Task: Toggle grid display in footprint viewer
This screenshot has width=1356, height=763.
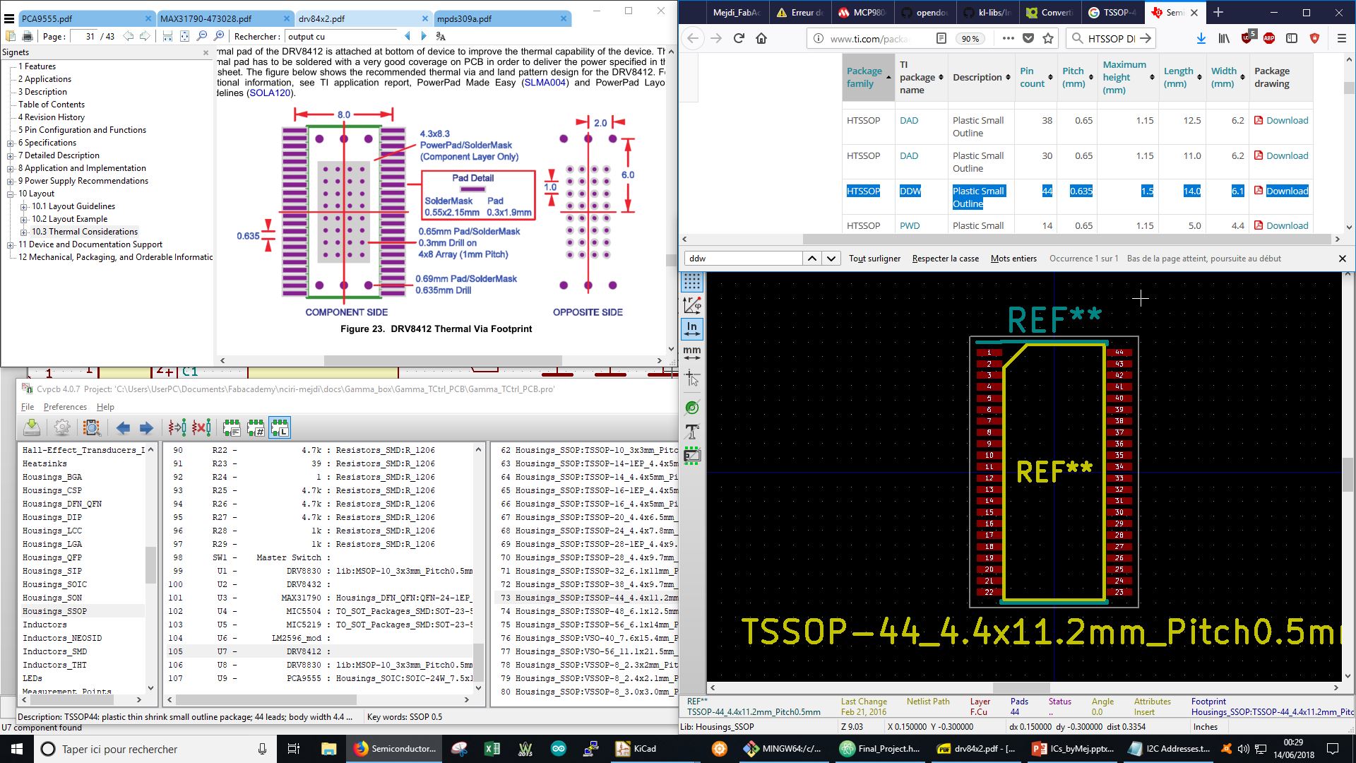Action: point(692,282)
